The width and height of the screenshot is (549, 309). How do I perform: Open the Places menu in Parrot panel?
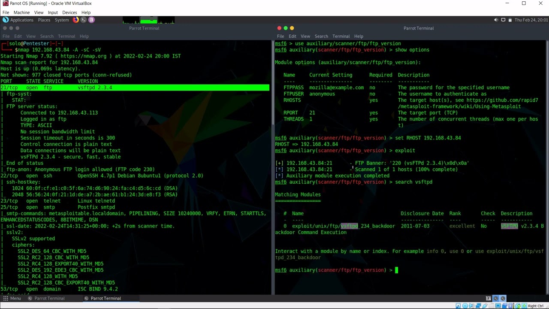[44, 20]
